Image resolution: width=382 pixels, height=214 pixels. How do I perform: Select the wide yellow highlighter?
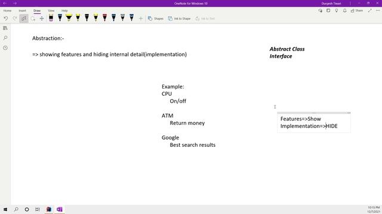[69, 18]
